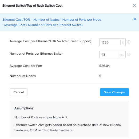Viewport: 139px width, 139px height.
Task: Dismiss the blue formula info banner
Action: [x=134, y=19]
